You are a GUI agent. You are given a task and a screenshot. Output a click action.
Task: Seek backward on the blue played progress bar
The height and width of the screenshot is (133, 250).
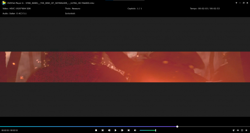click(x=88, y=127)
